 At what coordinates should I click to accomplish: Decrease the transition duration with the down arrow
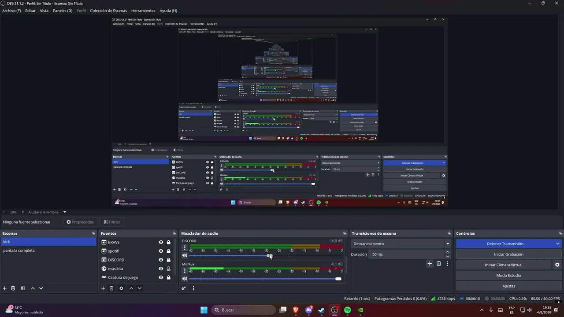pos(448,256)
